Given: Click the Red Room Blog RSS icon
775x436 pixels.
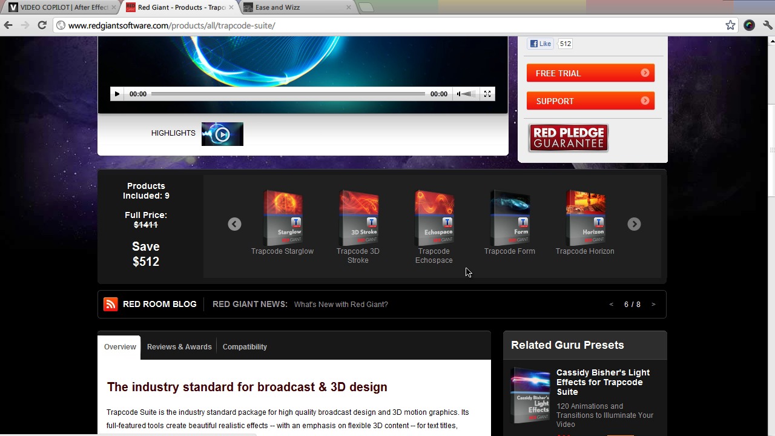Looking at the screenshot, I should (110, 304).
